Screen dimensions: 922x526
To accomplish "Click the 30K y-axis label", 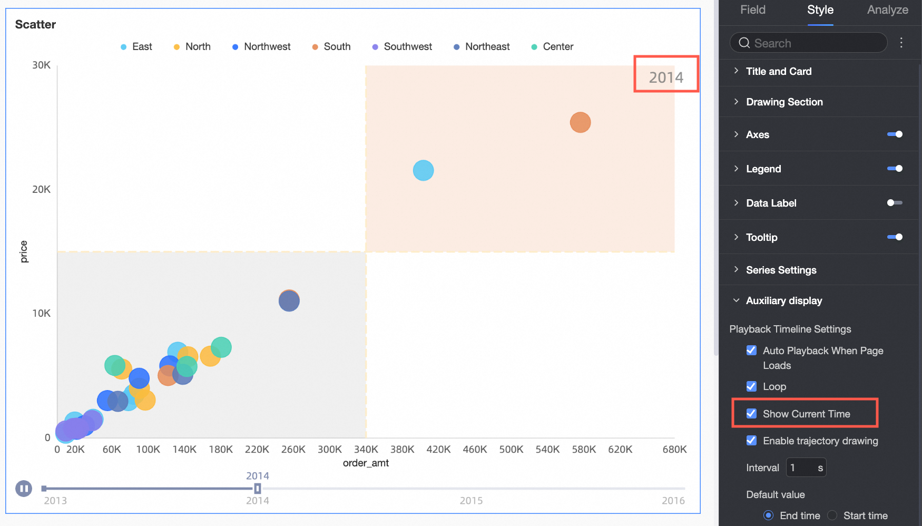I will pyautogui.click(x=42, y=65).
